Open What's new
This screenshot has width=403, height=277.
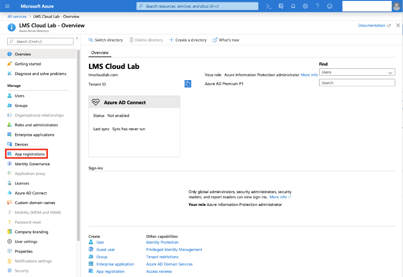coord(226,40)
